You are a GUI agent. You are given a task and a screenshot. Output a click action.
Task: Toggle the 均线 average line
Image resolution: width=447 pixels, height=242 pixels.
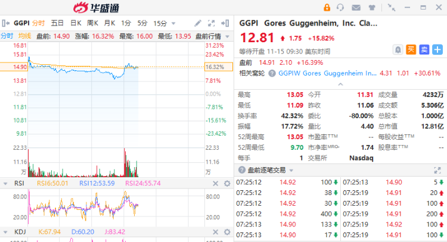tap(24, 36)
